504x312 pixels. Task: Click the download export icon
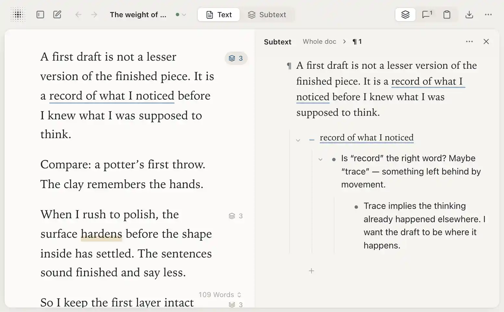(469, 15)
